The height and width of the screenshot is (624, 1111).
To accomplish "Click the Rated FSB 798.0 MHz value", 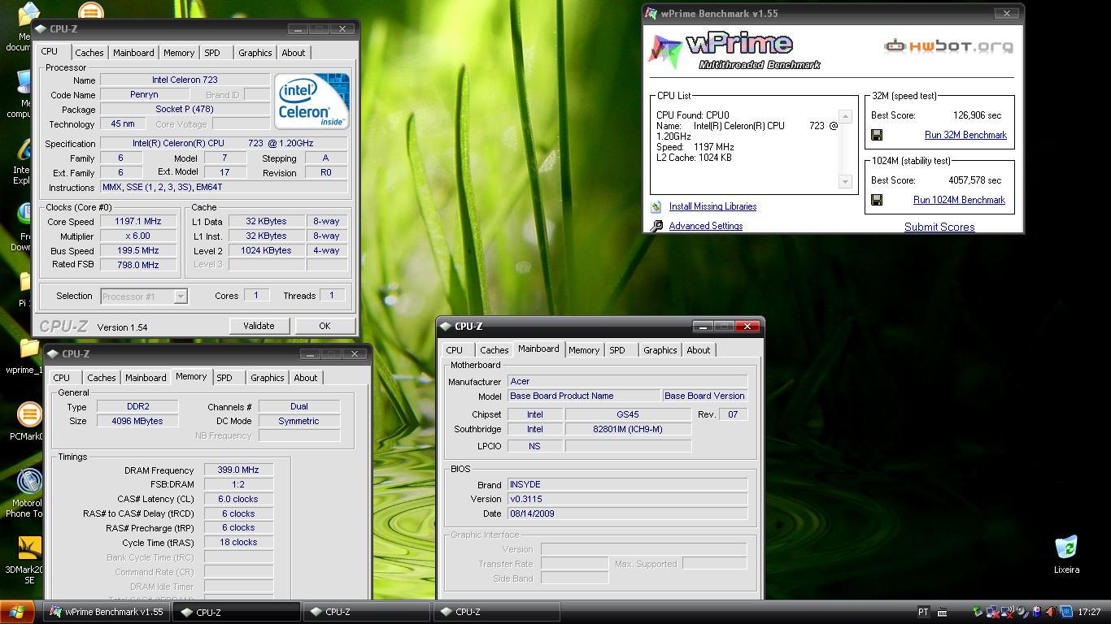I will click(x=137, y=265).
